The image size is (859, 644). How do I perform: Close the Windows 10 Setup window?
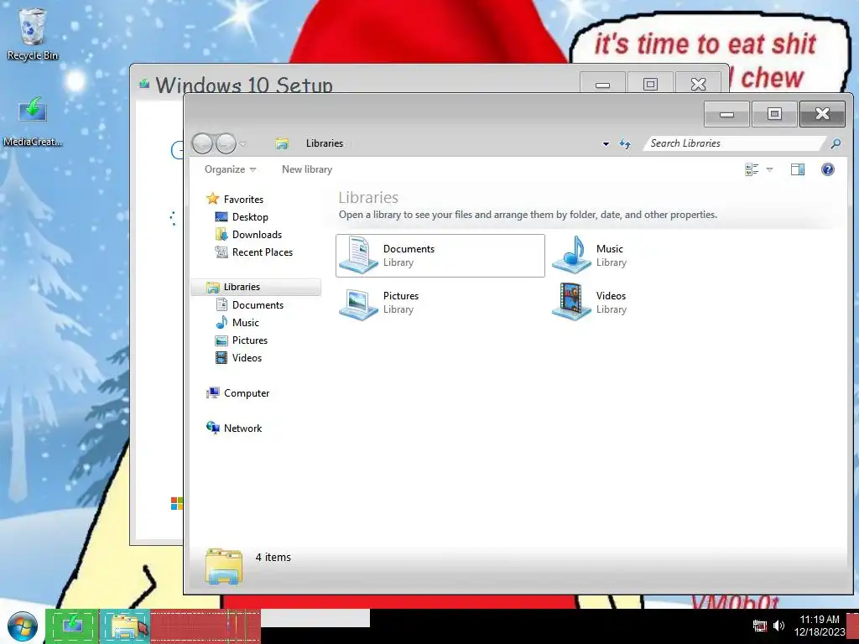tap(698, 85)
